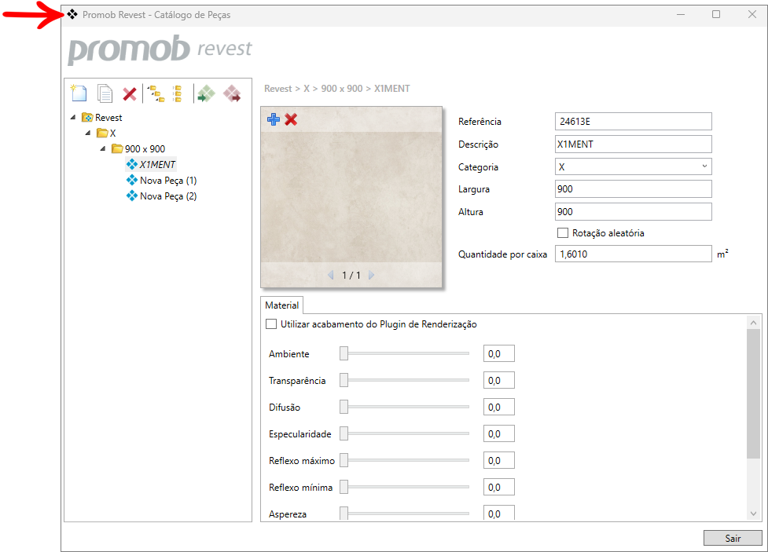This screenshot has width=768, height=552.
Task: Click the collapse all tree icon
Action: 178,94
